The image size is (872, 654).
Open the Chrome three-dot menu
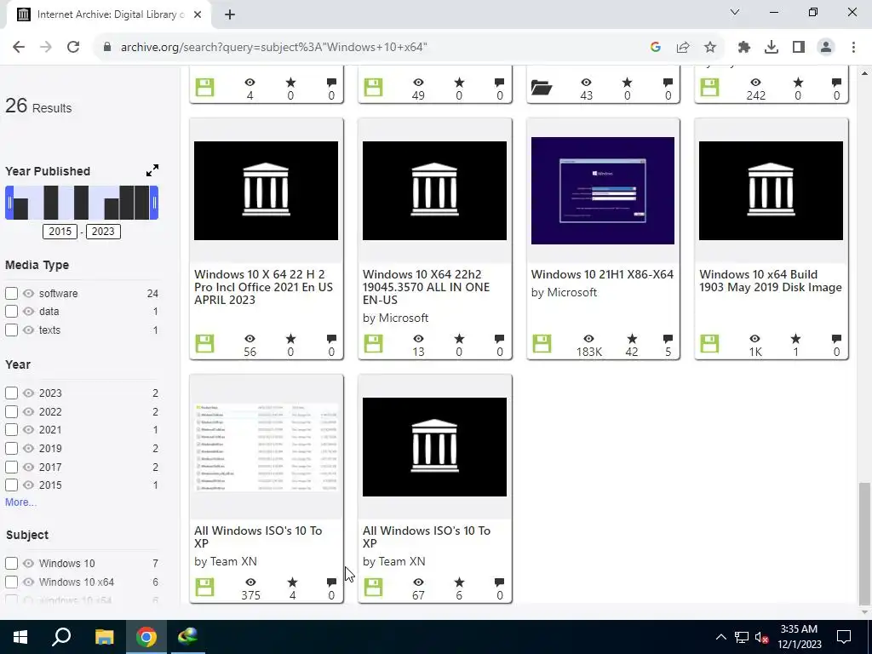(853, 48)
